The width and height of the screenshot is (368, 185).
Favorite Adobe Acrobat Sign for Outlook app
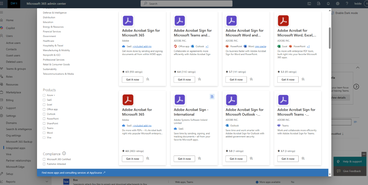(251, 158)
